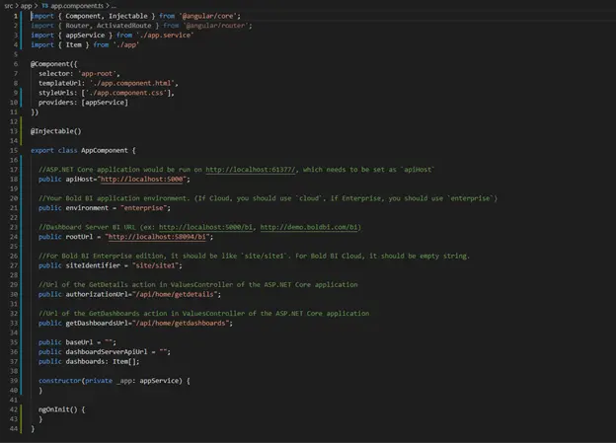Screen dimensions: 616x443
Task: Click the comment about Bold BI application environment
Action: (x=268, y=198)
